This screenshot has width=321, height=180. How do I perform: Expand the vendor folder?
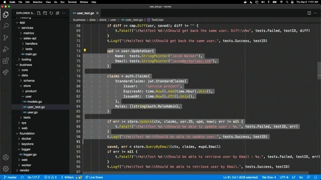pos(25,170)
